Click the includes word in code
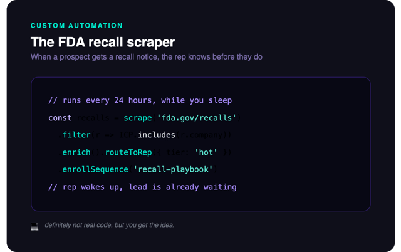Image resolution: width=401 pixels, height=252 pixels. click(157, 135)
